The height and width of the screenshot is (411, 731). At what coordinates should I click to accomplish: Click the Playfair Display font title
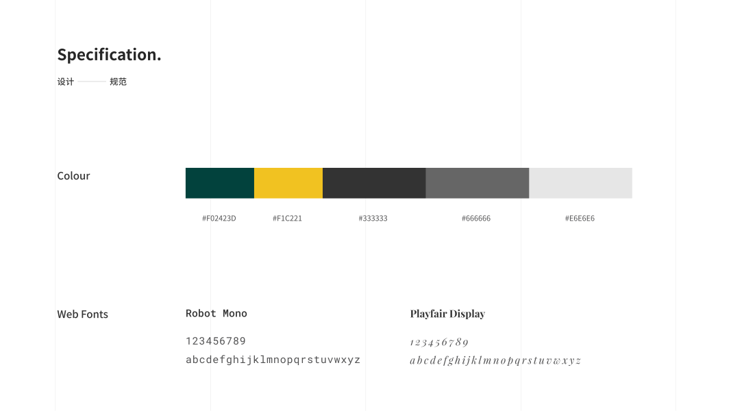447,314
